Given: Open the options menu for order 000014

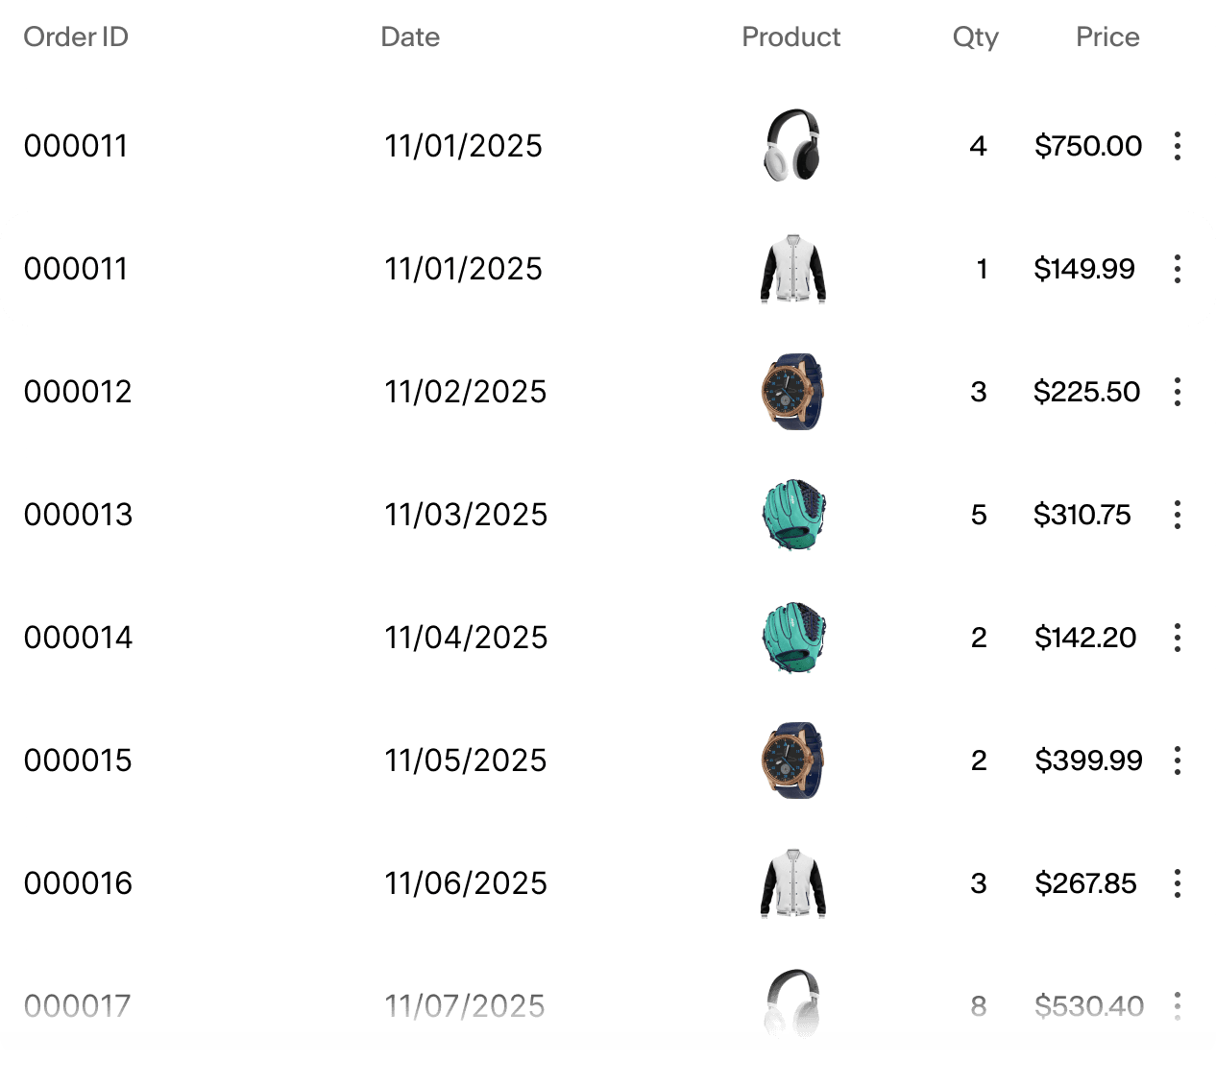Looking at the screenshot, I should pos(1177,638).
